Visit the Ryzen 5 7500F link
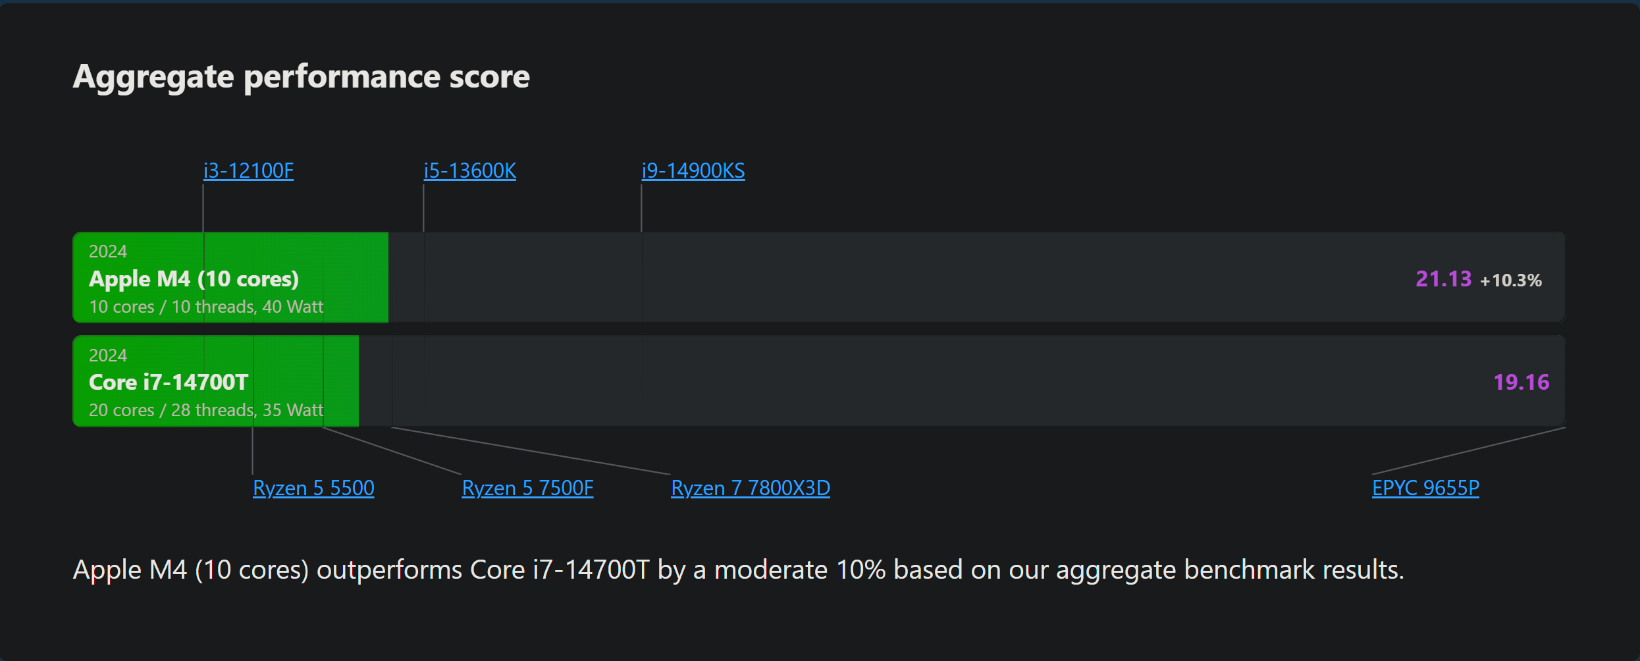The width and height of the screenshot is (1640, 661). 527,488
